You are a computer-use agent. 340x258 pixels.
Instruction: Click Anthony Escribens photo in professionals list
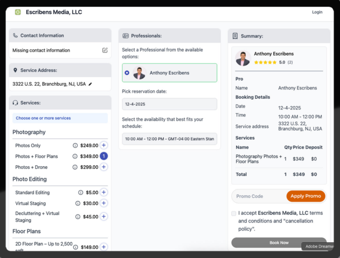coord(139,73)
